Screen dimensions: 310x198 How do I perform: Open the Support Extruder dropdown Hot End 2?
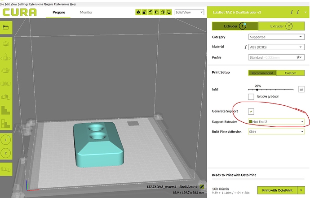pyautogui.click(x=276, y=122)
